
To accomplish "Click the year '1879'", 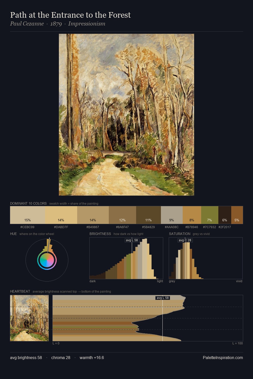I will point(56,24).
